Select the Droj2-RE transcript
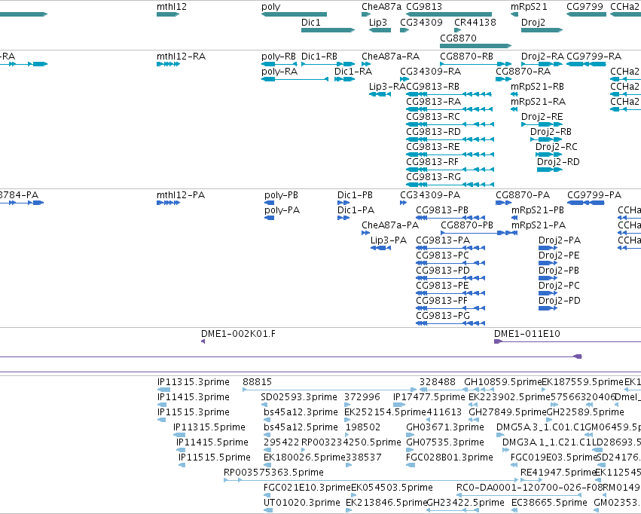This screenshot has width=641, height=514. [x=542, y=117]
